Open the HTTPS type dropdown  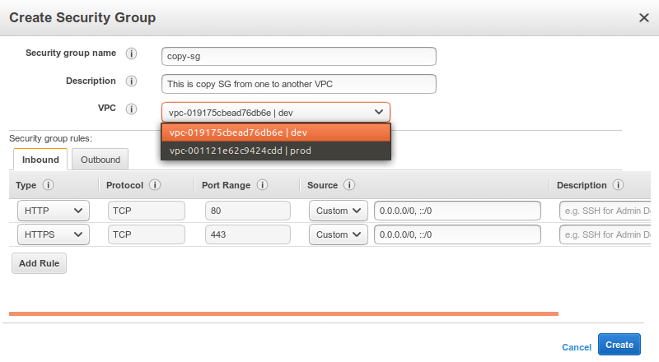pos(54,234)
